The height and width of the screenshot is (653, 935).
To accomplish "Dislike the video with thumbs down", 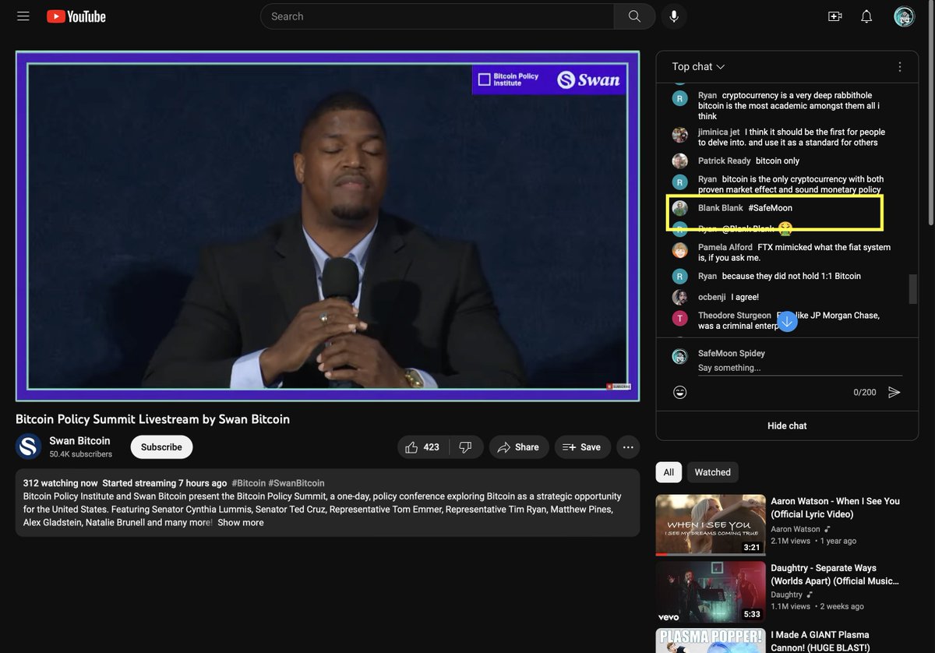I will click(x=466, y=447).
